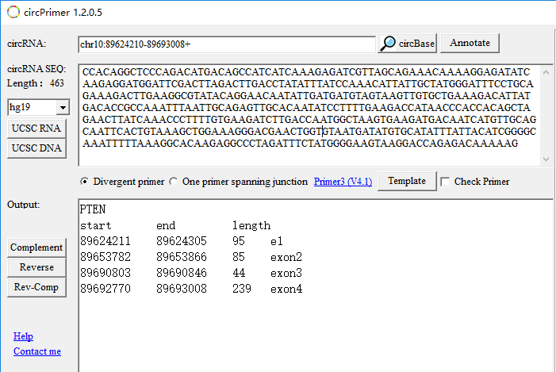
Task: Click the circBase magnifier search button
Action: (408, 43)
